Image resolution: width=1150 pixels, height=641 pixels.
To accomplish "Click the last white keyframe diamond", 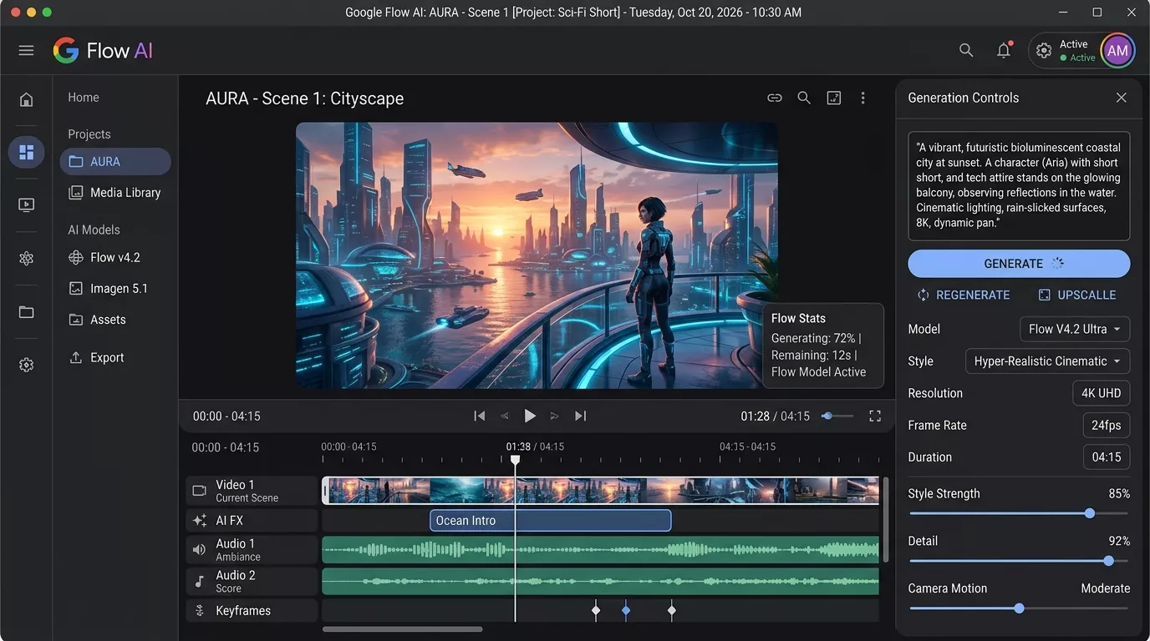I will coord(672,611).
